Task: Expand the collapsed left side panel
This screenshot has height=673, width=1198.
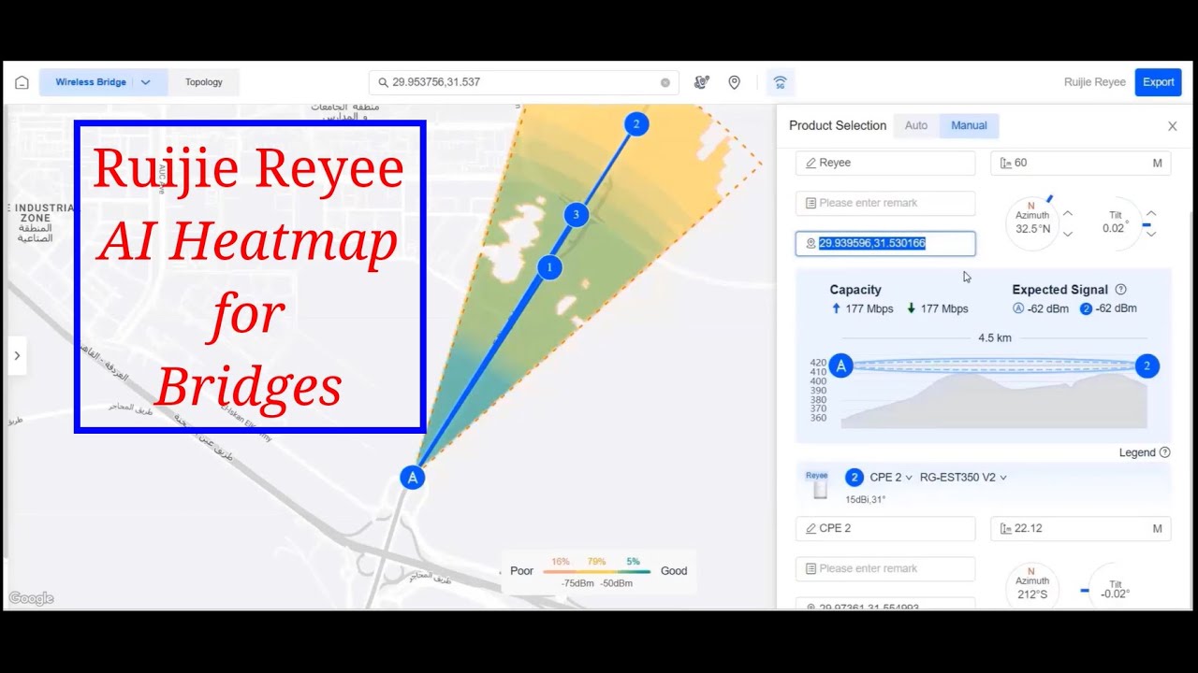Action: (17, 355)
